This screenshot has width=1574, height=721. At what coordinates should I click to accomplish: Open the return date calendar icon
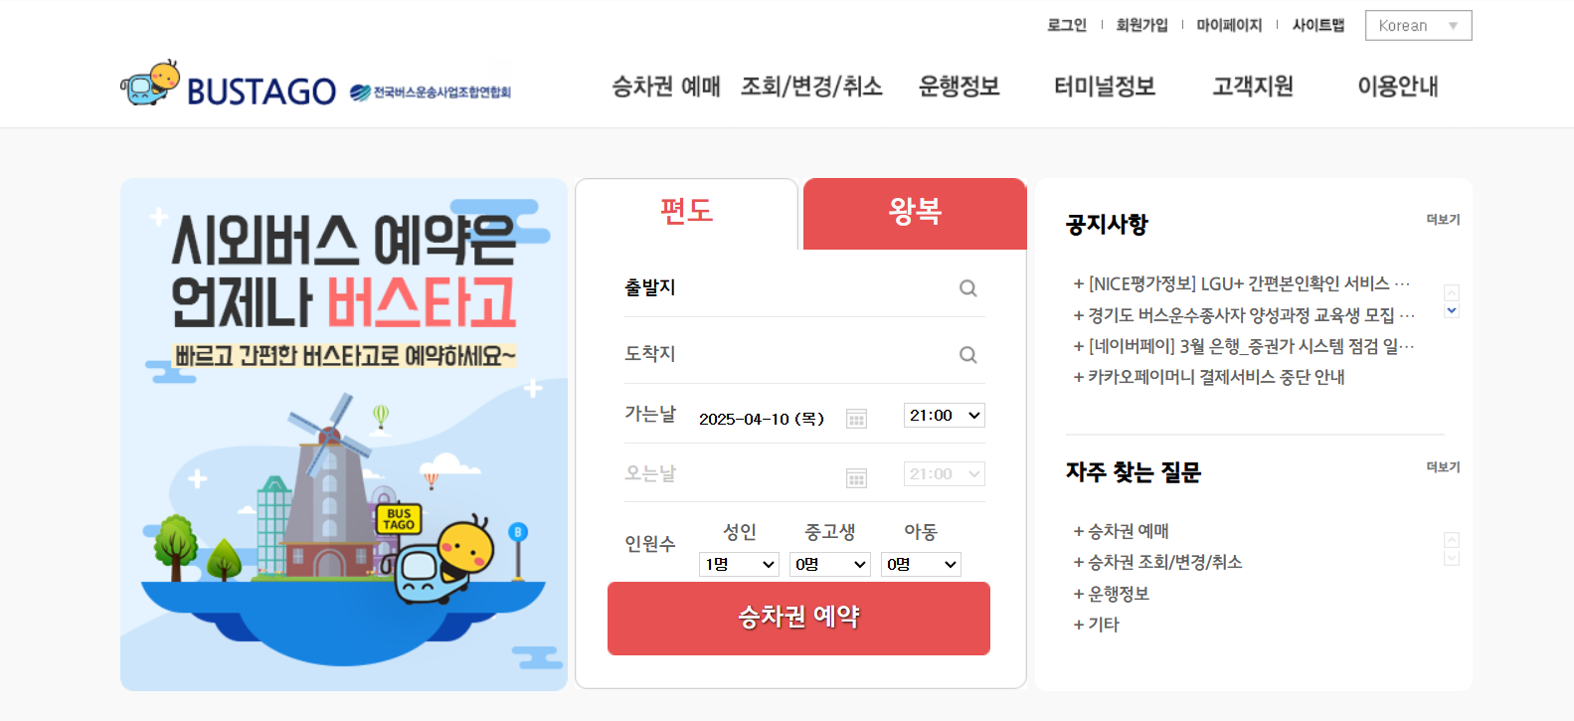click(x=856, y=478)
